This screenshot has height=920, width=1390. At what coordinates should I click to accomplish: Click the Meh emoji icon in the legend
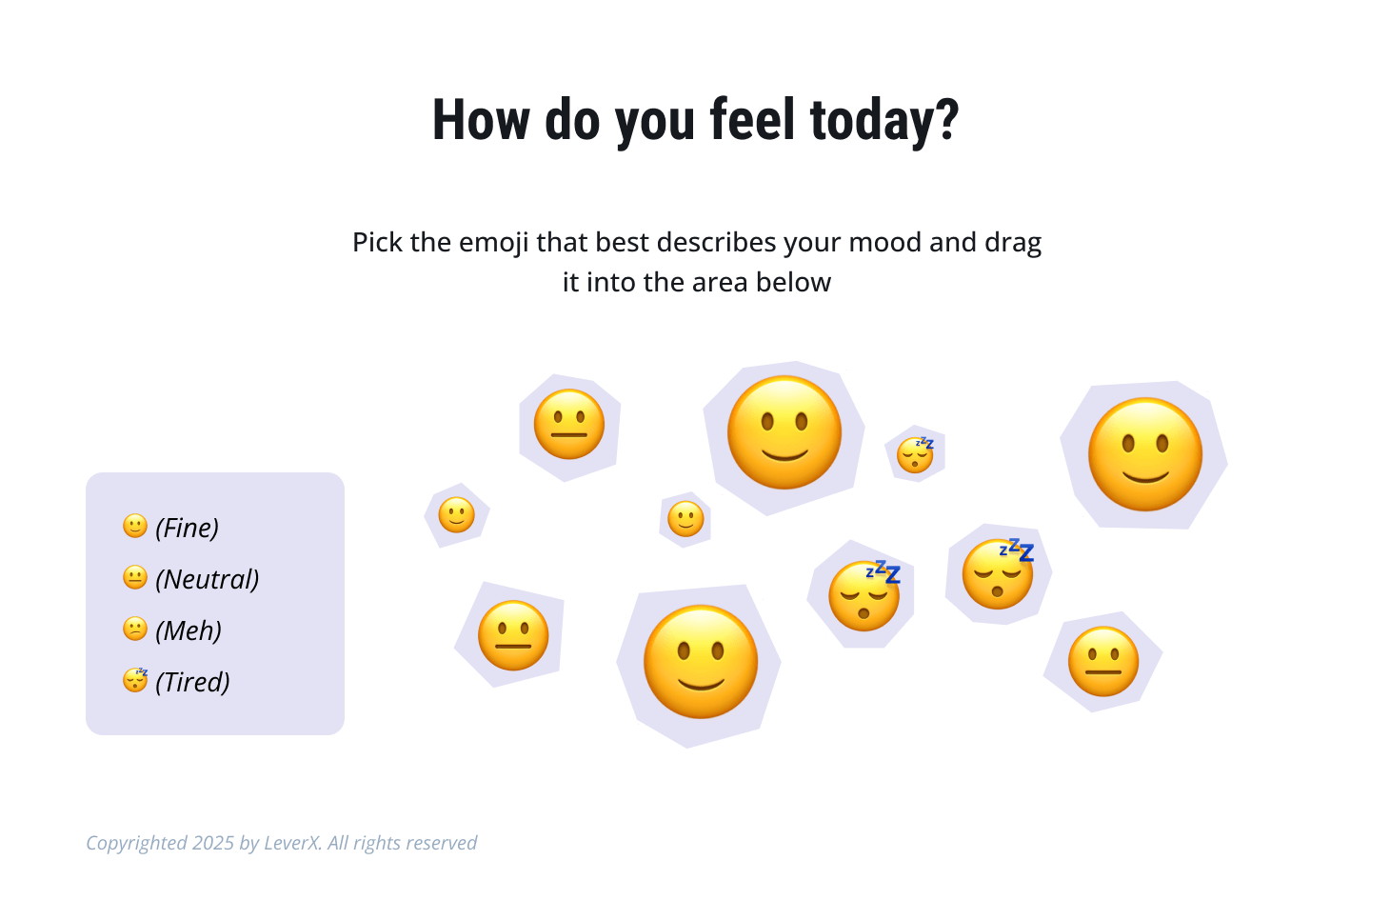[x=135, y=629]
